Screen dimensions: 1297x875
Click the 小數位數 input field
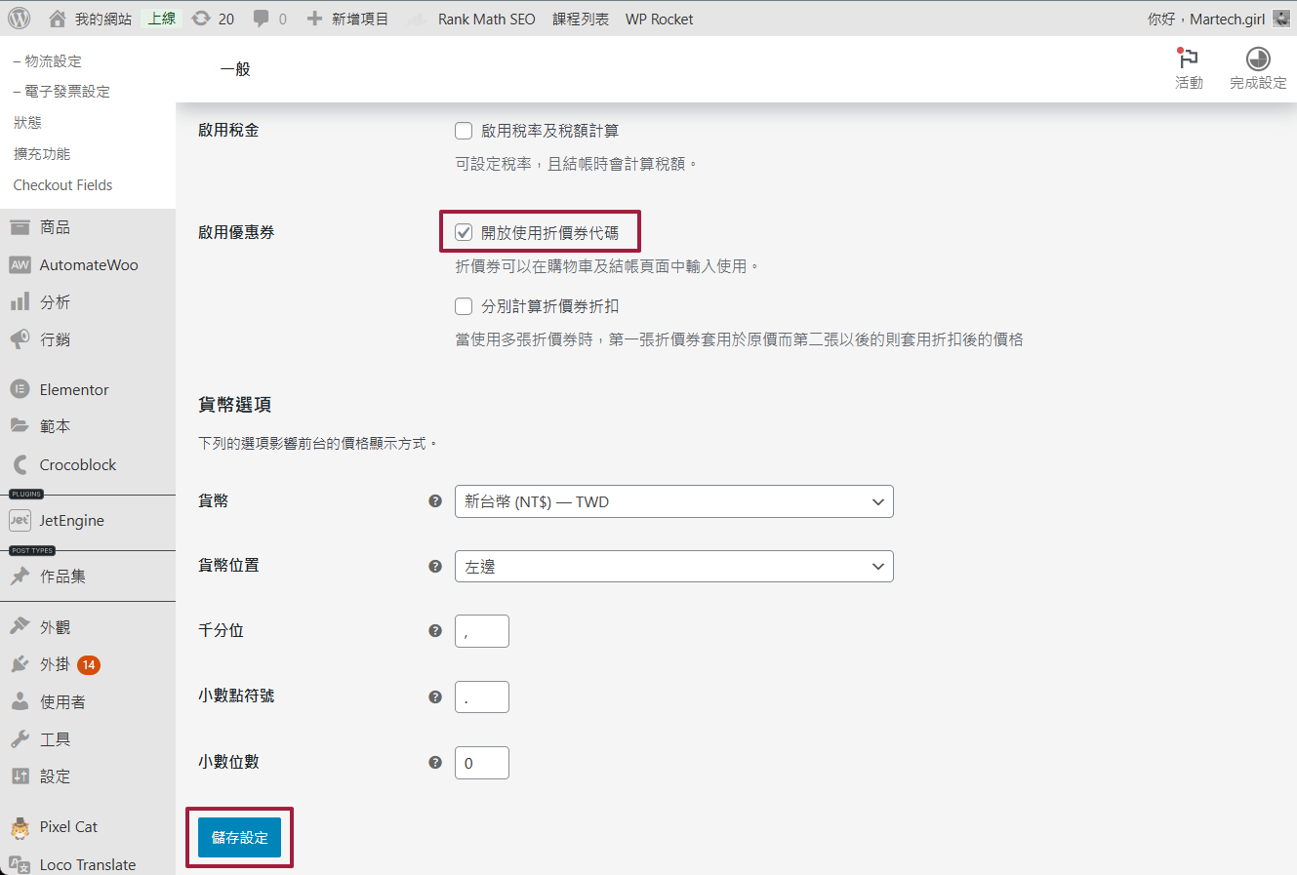(481, 763)
